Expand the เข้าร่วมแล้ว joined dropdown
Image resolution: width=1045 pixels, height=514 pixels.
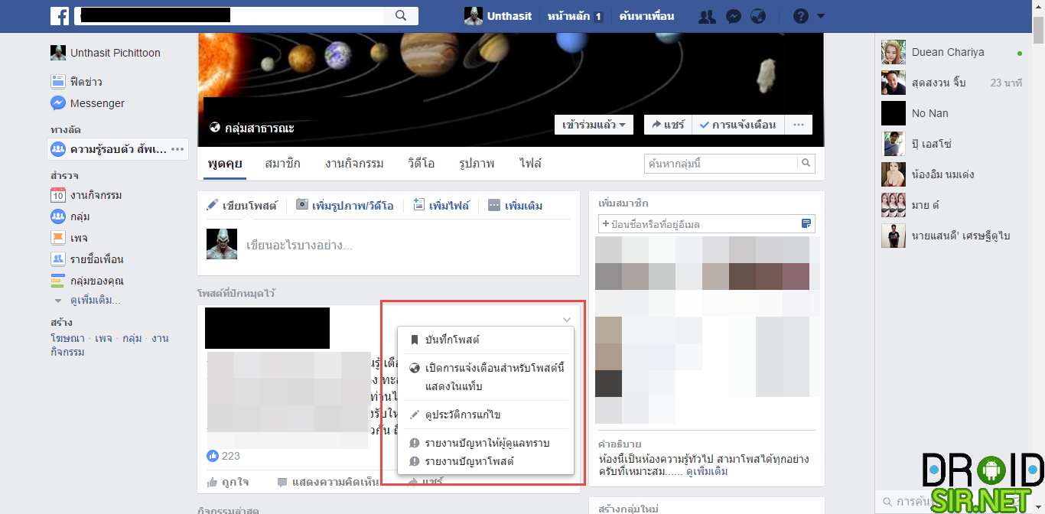coord(594,125)
